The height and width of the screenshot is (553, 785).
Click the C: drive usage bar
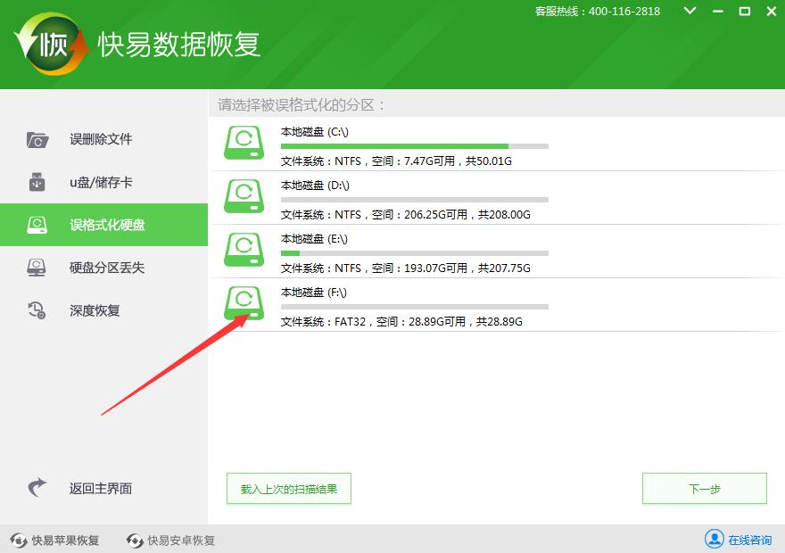414,146
